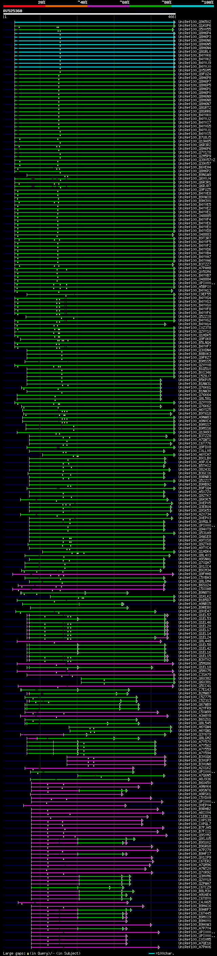Open hit UniRef100_Q8GRL0
The height and width of the screenshot is (956, 217).
pos(195,52)
